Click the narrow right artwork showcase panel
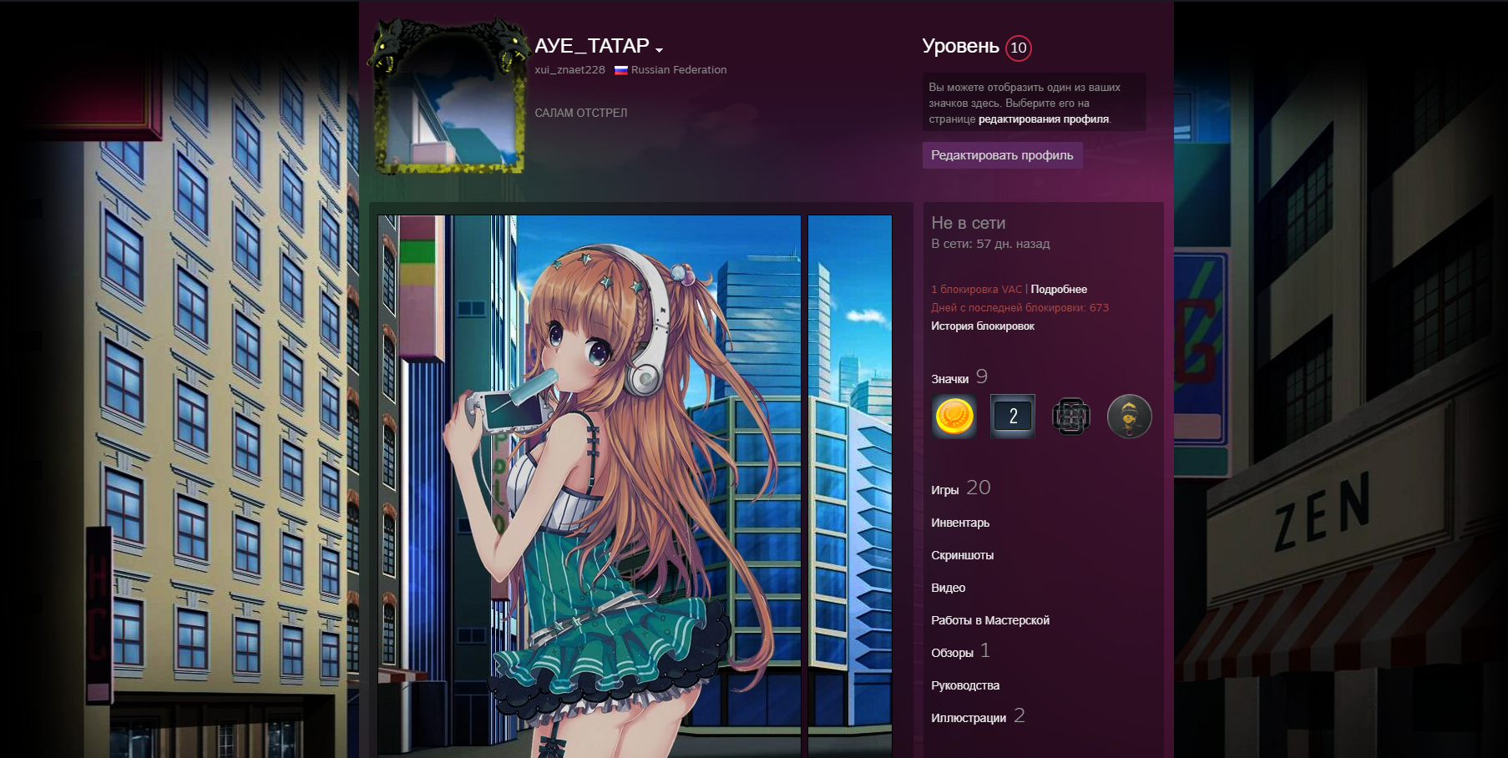Viewport: 1508px width, 758px height. (850, 487)
